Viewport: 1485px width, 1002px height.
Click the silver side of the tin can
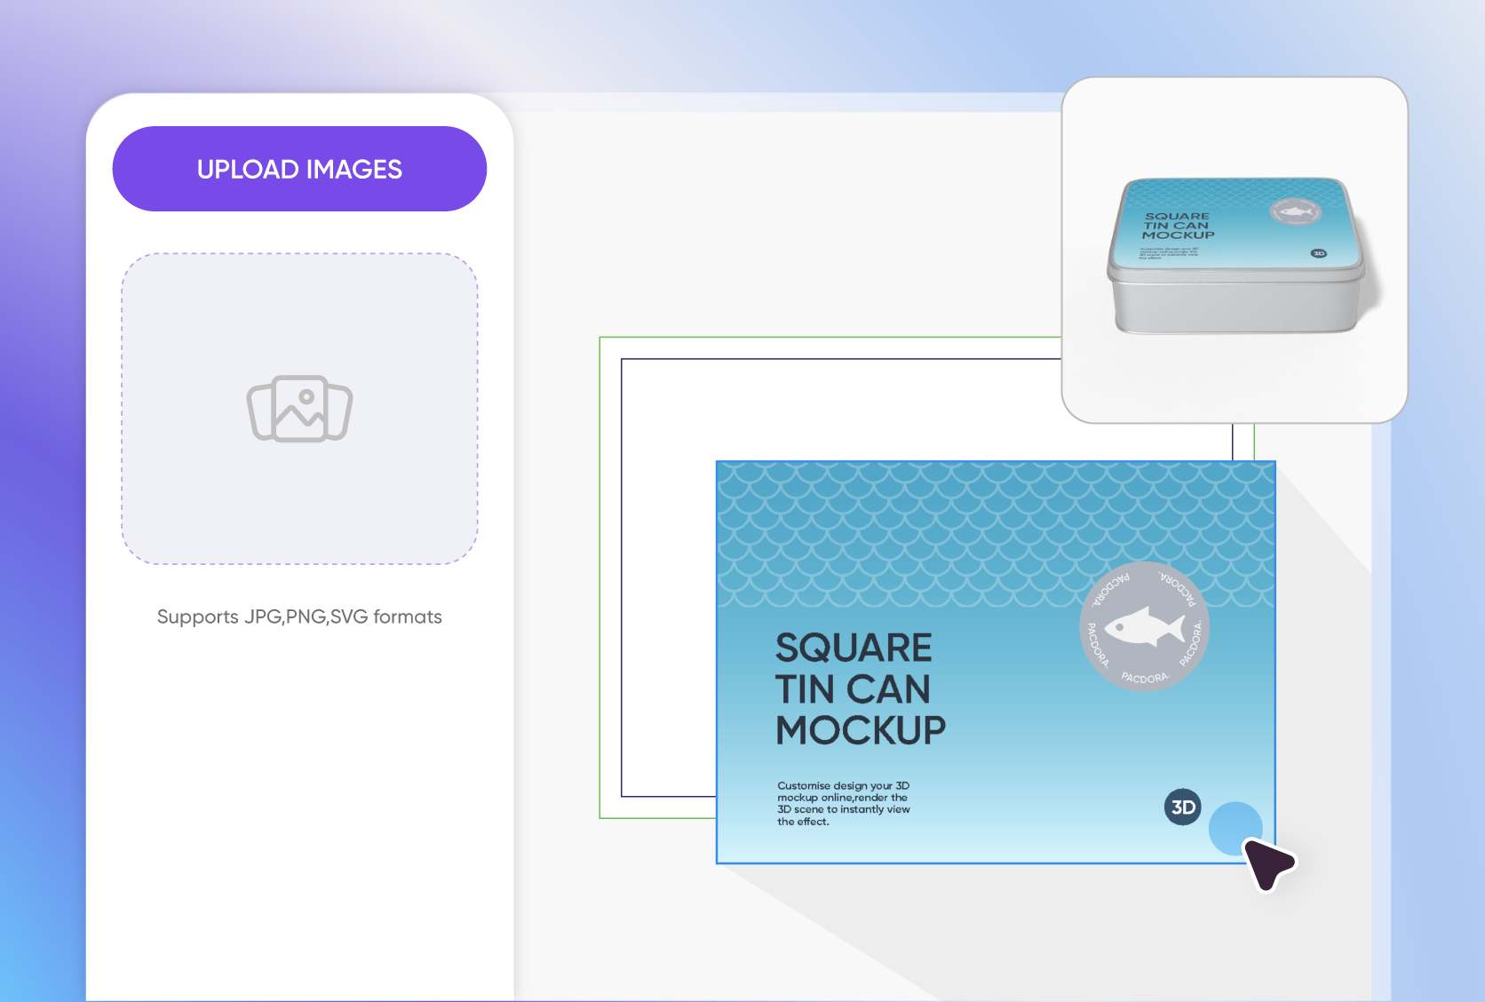point(1235,306)
